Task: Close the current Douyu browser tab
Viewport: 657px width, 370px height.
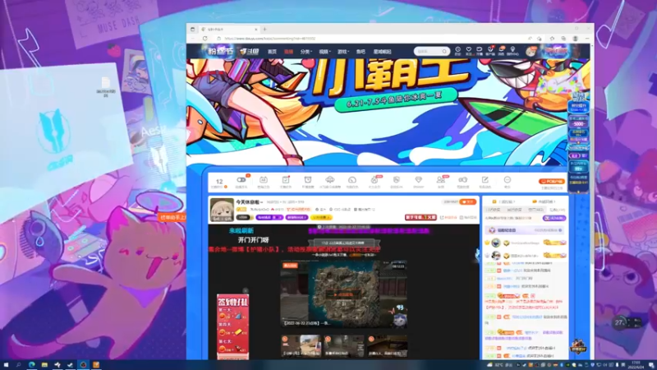Action: click(x=256, y=30)
